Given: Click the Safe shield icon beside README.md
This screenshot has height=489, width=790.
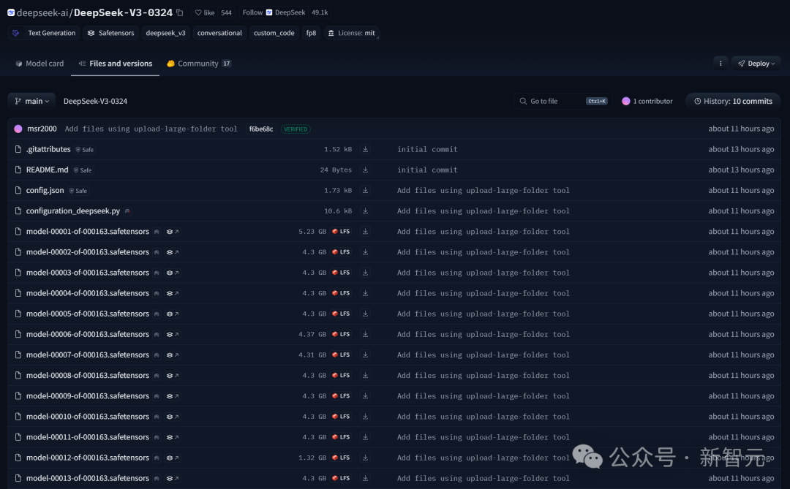Looking at the screenshot, I should pos(75,170).
